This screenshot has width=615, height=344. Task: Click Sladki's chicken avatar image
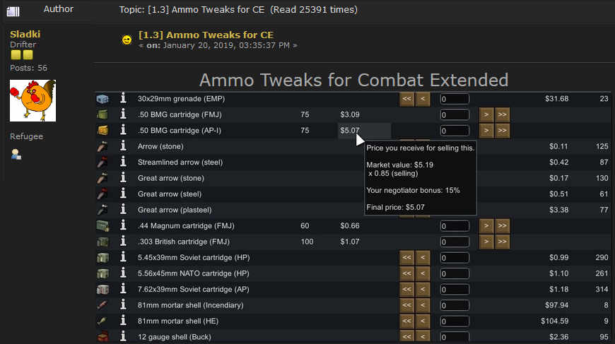pos(33,101)
